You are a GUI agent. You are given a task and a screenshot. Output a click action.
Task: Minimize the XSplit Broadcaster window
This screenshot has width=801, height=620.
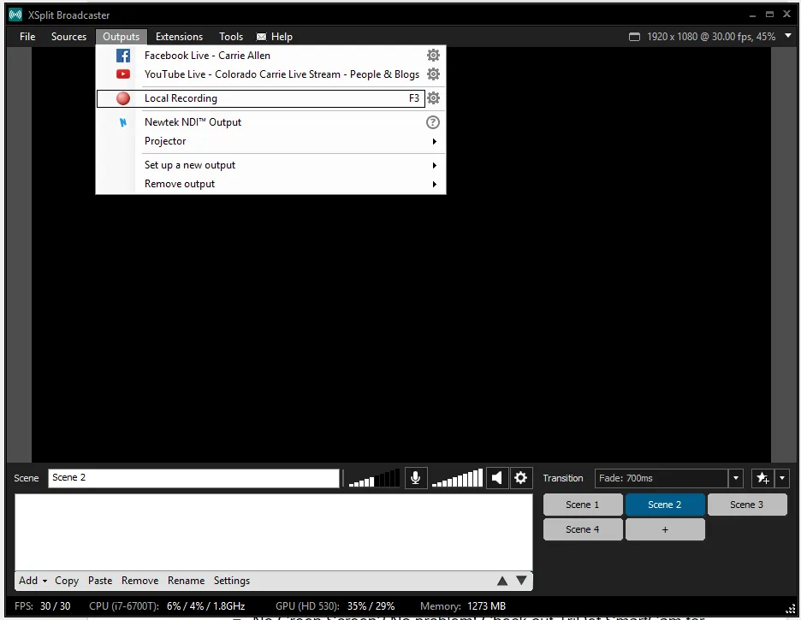click(x=752, y=15)
